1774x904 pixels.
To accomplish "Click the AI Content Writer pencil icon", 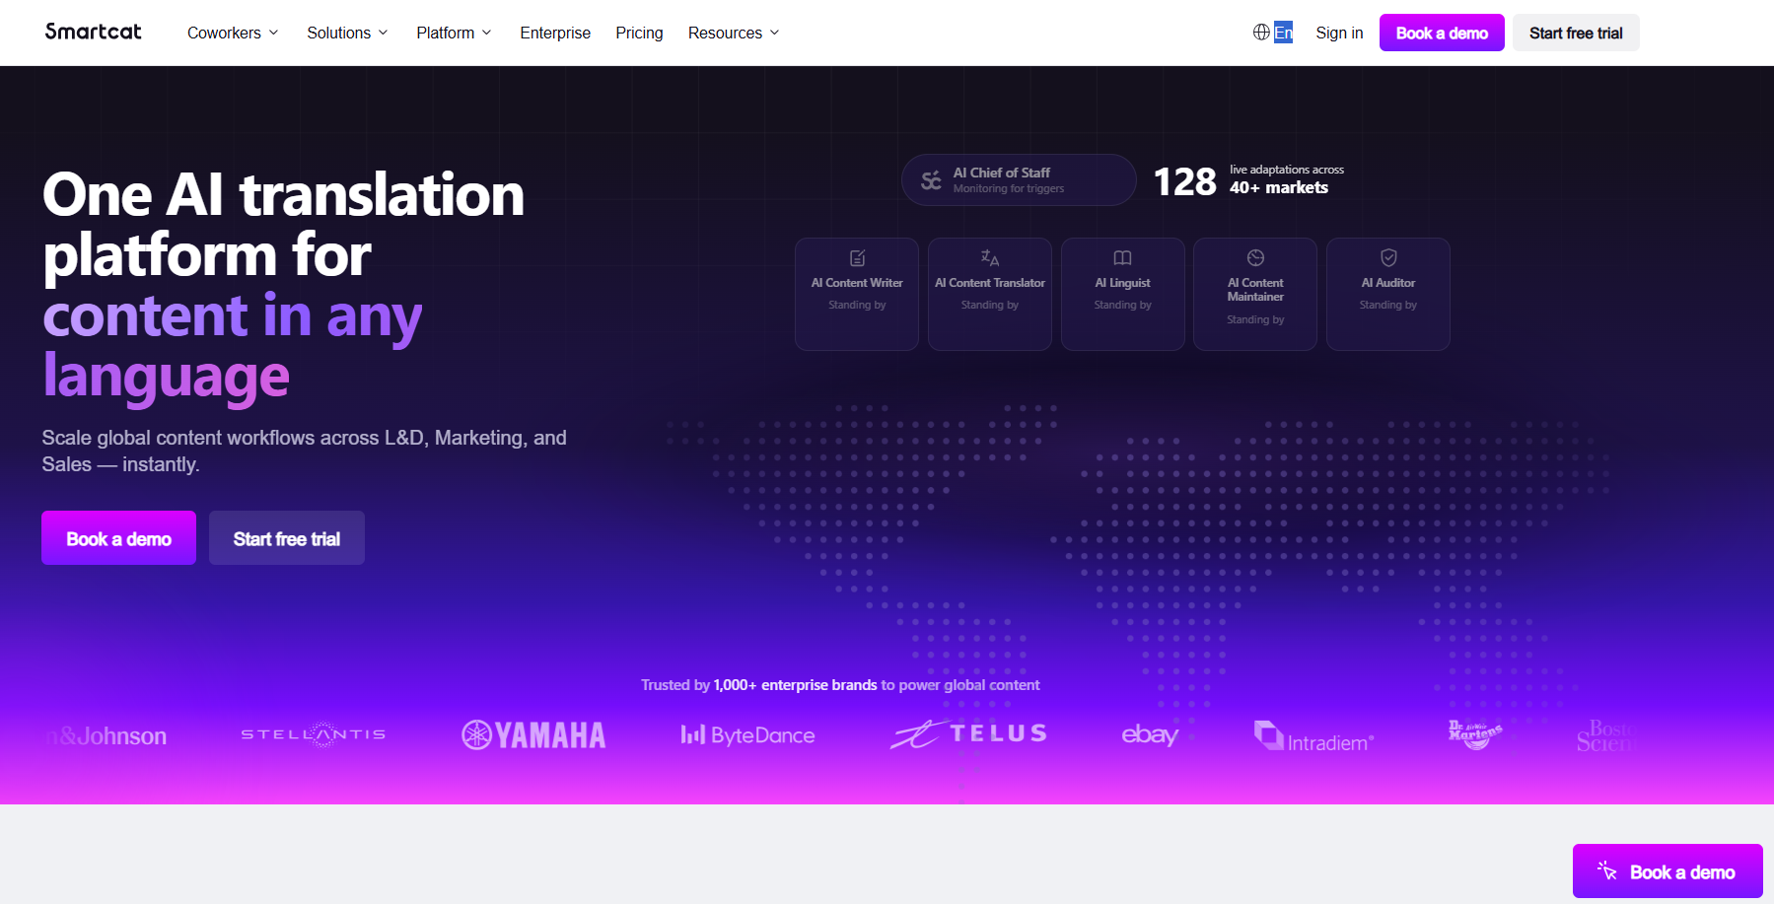I will pyautogui.click(x=857, y=258).
